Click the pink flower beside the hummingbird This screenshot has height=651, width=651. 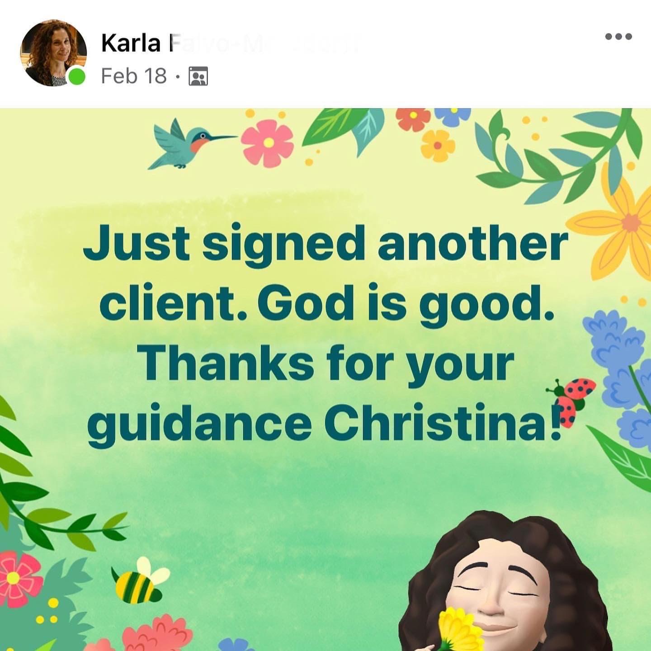[267, 143]
